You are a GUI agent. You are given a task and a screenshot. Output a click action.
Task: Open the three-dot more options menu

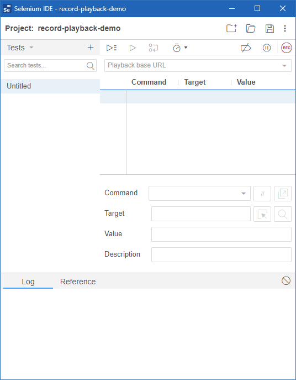pos(285,28)
